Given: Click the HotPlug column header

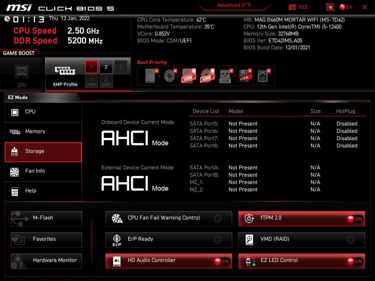Looking at the screenshot, I should click(346, 111).
